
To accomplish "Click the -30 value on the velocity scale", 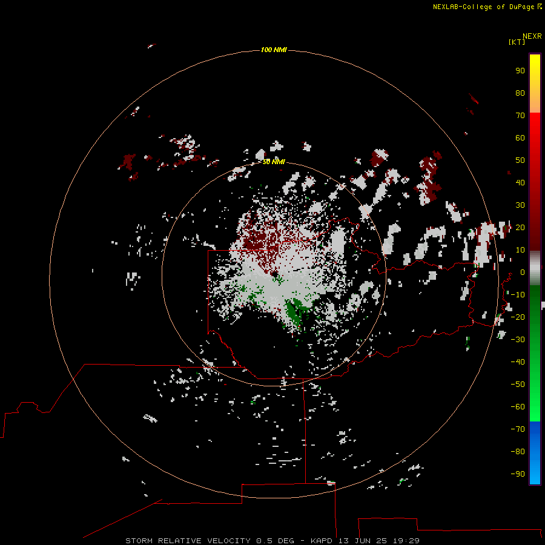I will (x=518, y=340).
